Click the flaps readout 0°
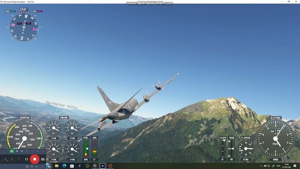 click(223, 160)
